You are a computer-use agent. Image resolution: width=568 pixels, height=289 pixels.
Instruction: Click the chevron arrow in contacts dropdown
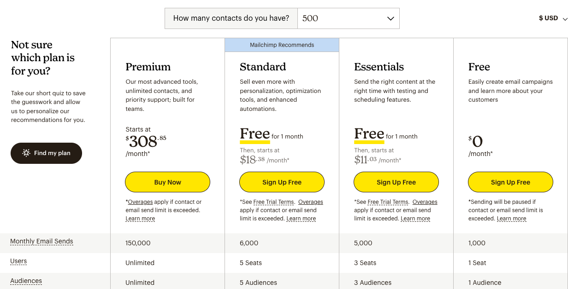tap(390, 18)
